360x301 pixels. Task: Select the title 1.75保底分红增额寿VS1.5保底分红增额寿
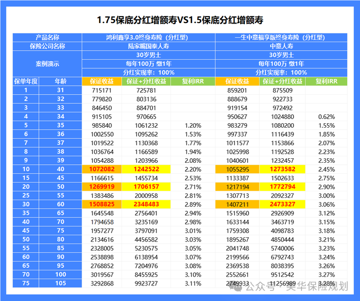(x=180, y=20)
